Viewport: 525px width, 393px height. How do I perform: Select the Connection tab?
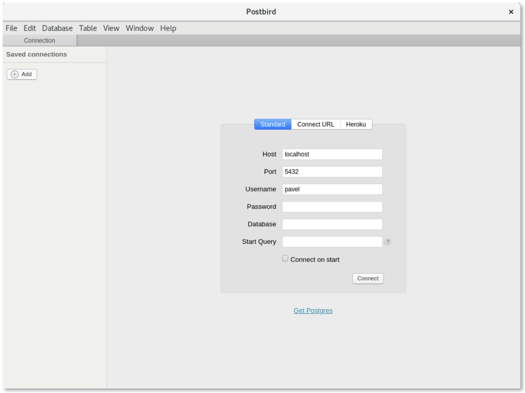pyautogui.click(x=40, y=40)
